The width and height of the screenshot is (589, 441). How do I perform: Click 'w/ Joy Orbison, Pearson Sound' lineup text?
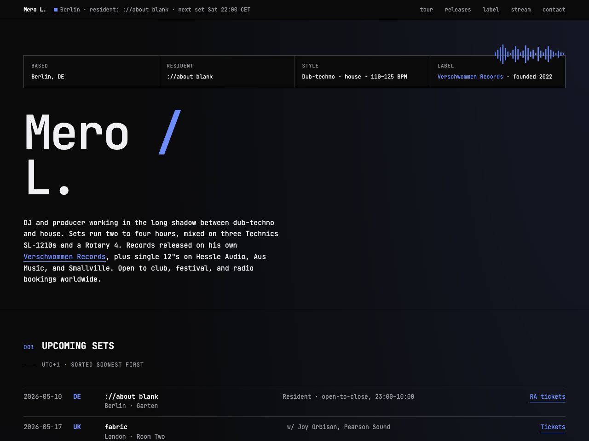(x=339, y=427)
